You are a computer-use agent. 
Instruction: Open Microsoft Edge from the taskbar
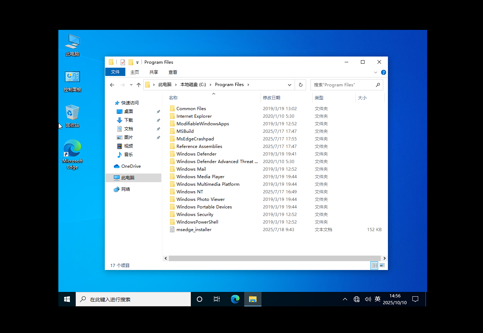pyautogui.click(x=235, y=299)
